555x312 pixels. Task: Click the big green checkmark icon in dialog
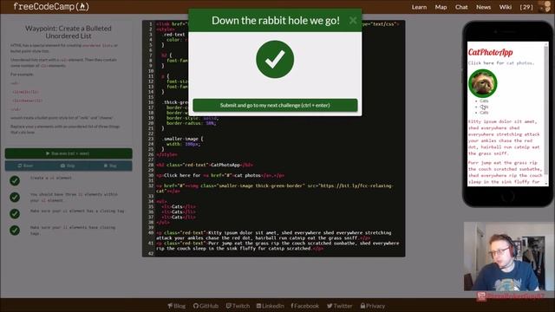click(275, 59)
